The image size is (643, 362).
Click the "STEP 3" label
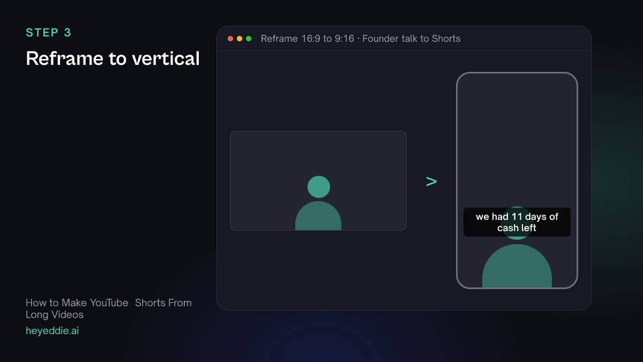[49, 33]
